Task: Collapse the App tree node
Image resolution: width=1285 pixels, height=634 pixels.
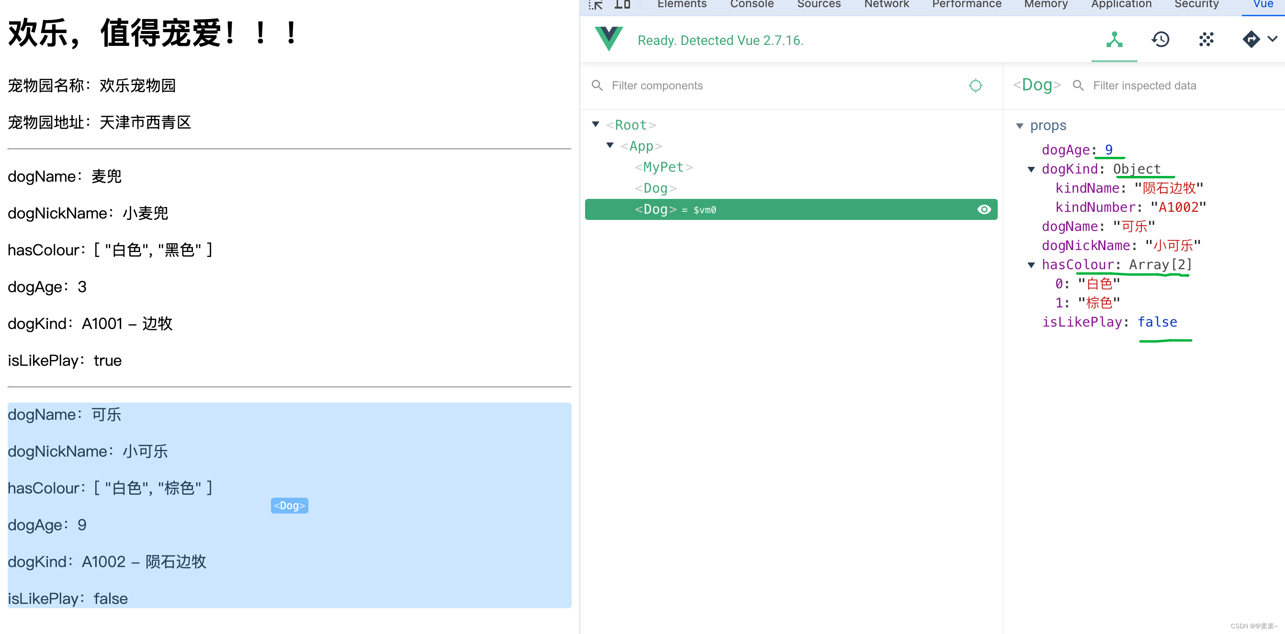Action: (x=610, y=145)
